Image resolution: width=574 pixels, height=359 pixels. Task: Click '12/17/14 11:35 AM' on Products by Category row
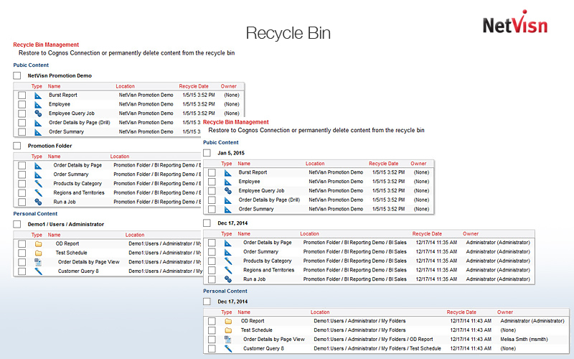[436, 261]
